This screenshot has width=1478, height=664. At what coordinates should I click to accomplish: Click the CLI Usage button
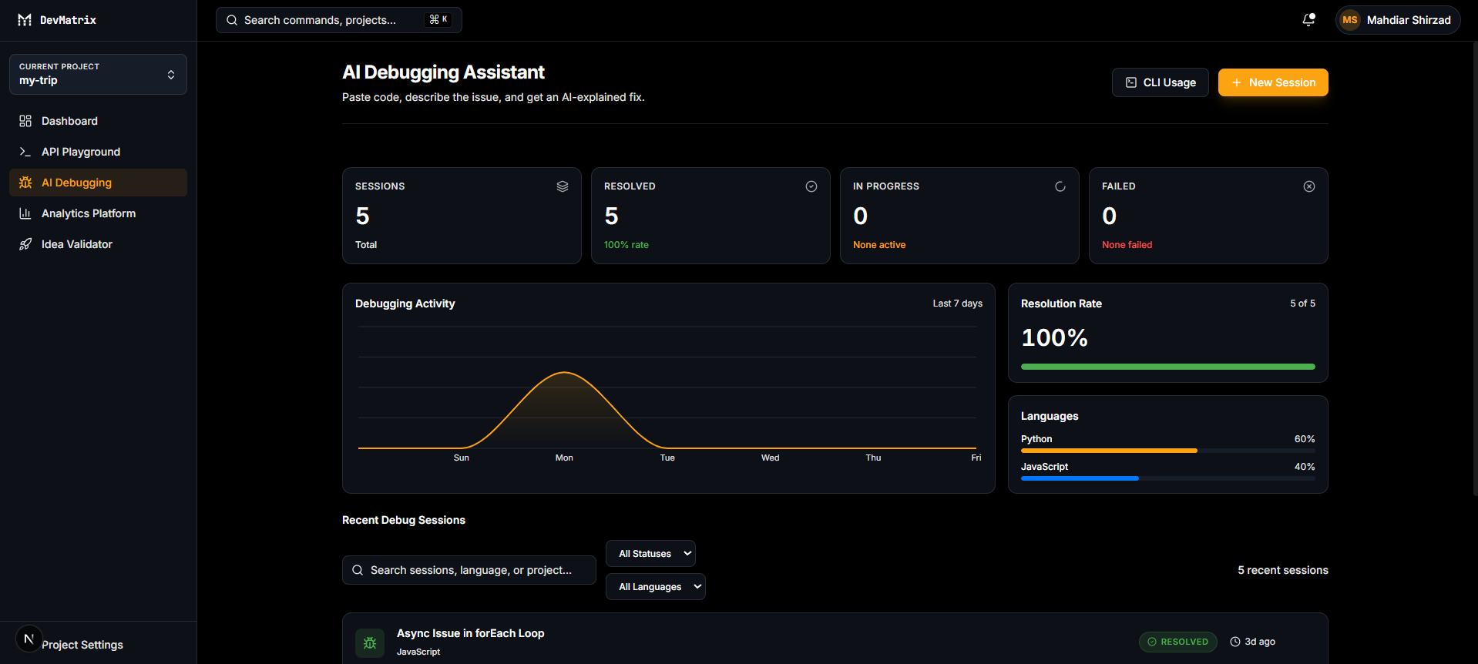tap(1160, 82)
